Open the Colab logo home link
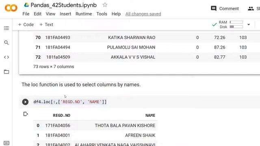Viewport: 260px width, 146px height. click(11, 8)
